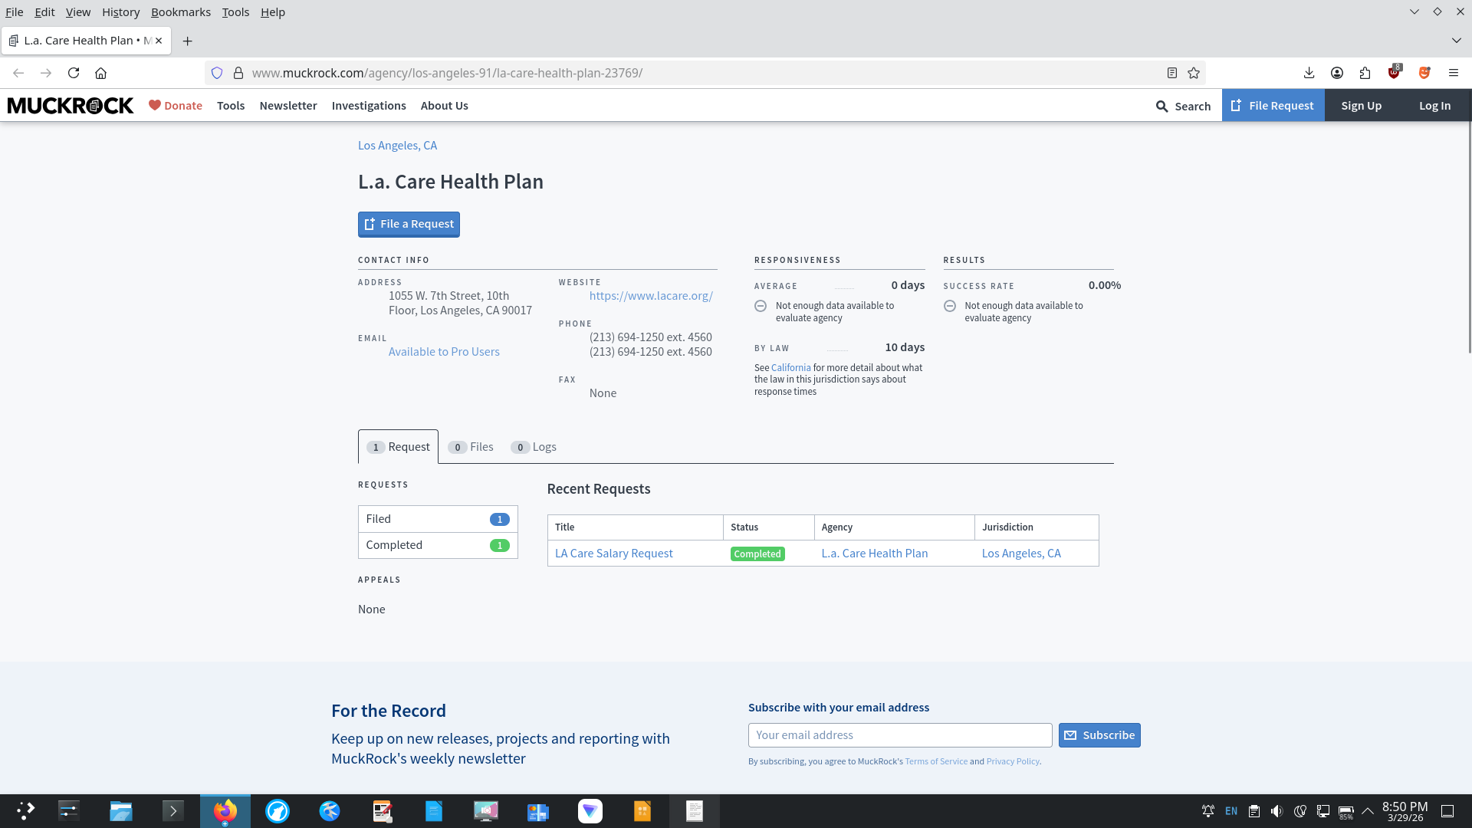The image size is (1472, 828).
Task: Open the extensions puzzle icon
Action: coord(1365,73)
